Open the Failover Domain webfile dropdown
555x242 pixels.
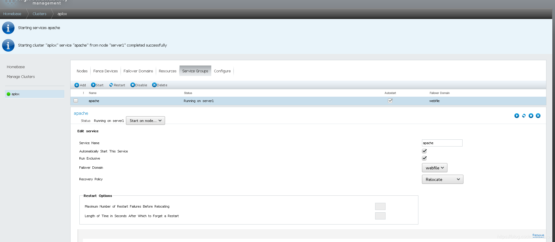point(435,168)
